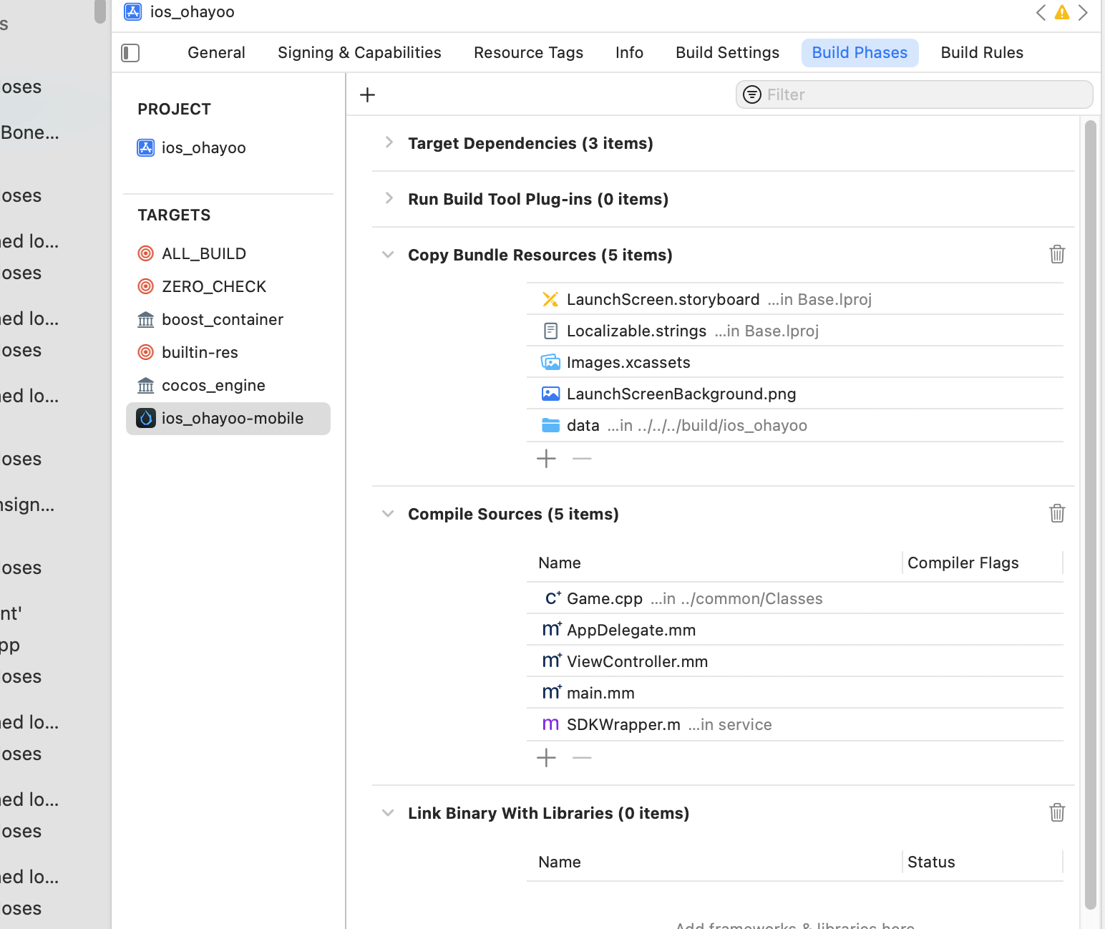Click the warning triangle issue icon
This screenshot has width=1105, height=929.
coord(1062,12)
